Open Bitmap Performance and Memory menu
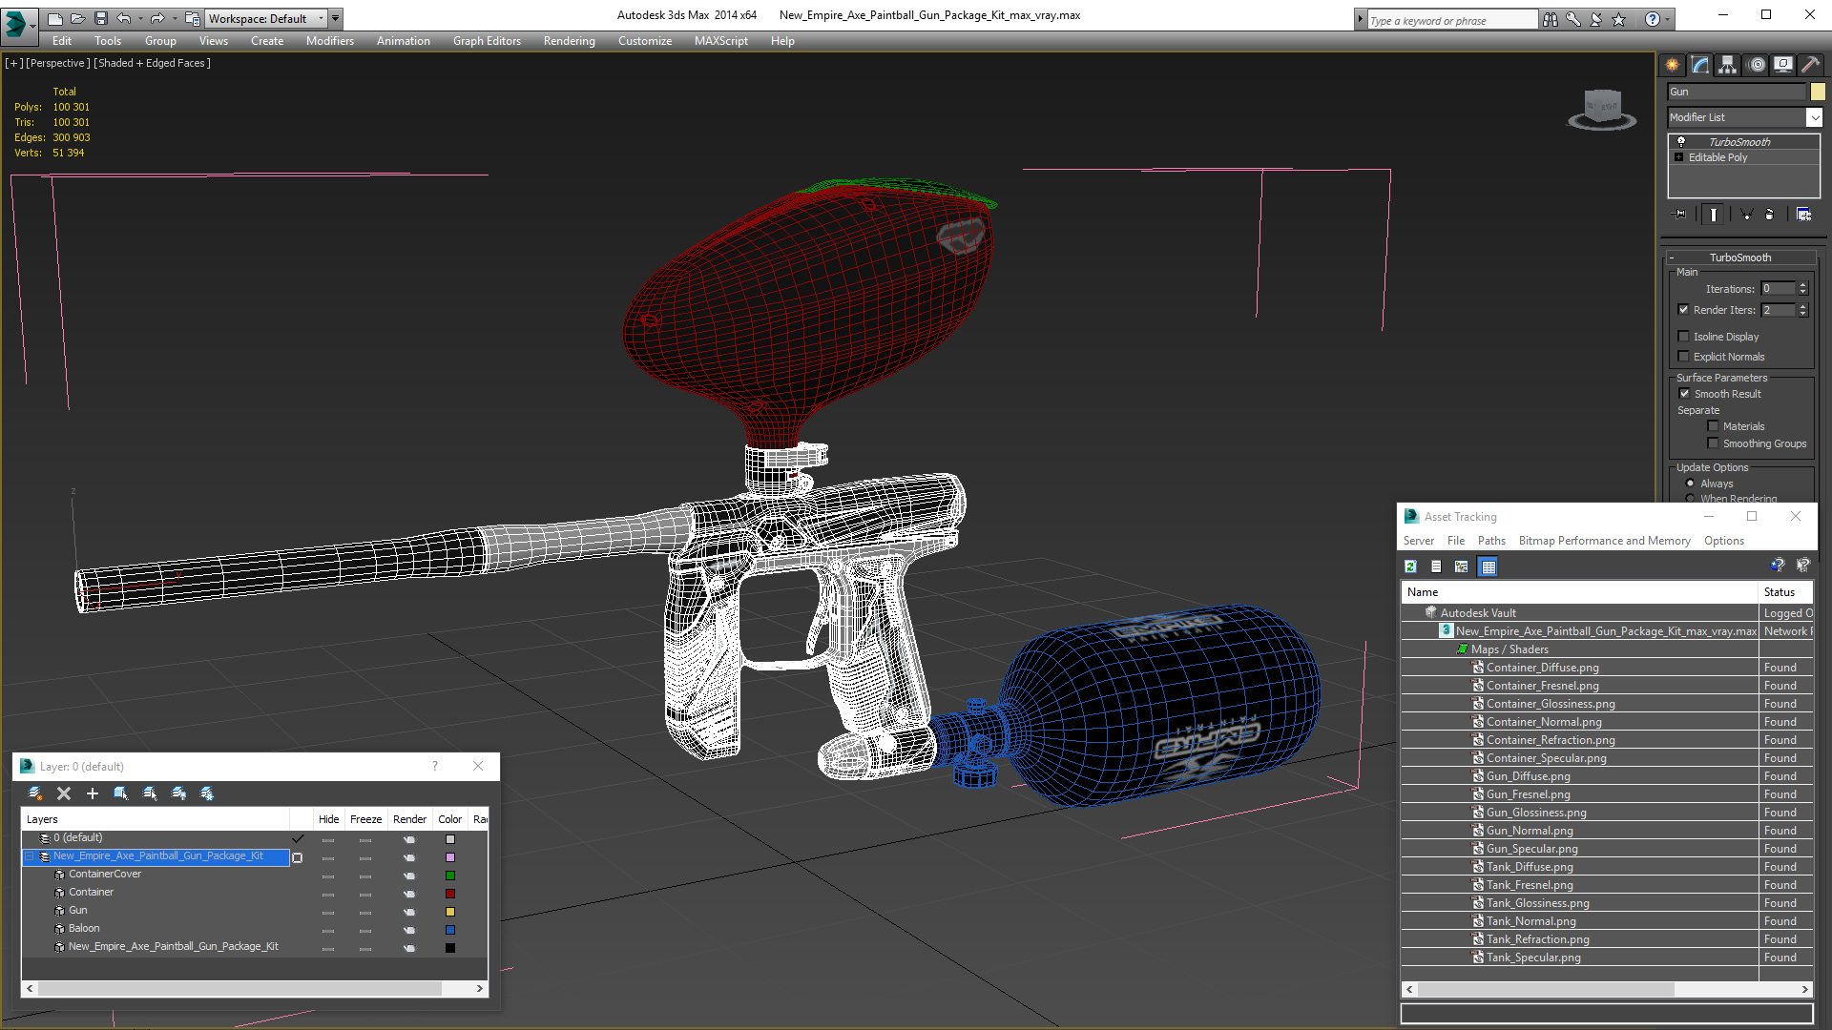This screenshot has height=1030, width=1832. pyautogui.click(x=1604, y=541)
